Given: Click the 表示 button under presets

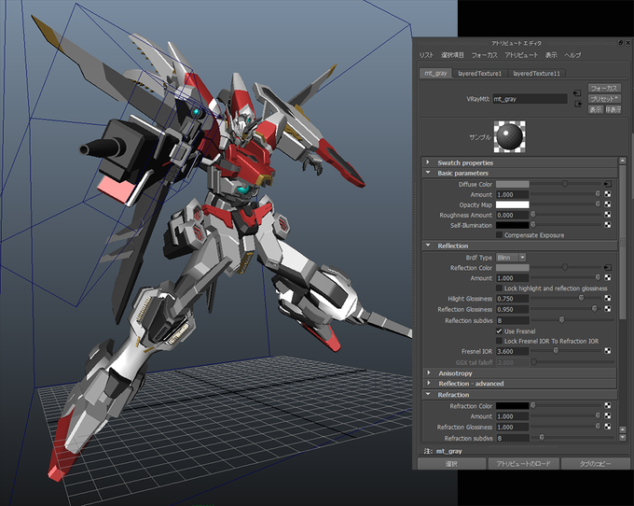Looking at the screenshot, I should pyautogui.click(x=595, y=109).
